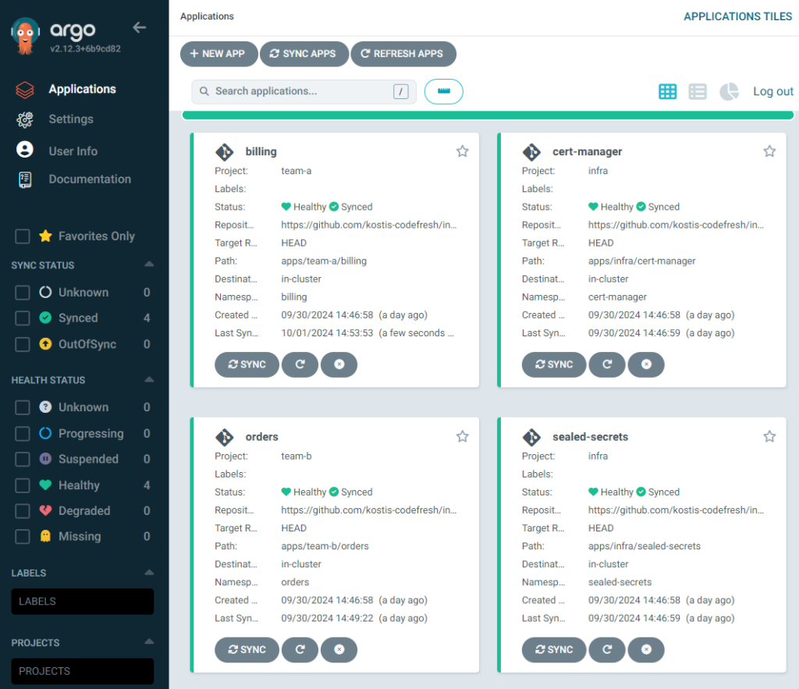This screenshot has height=689, width=799.
Task: Click the orders git source icon
Action: click(x=224, y=437)
